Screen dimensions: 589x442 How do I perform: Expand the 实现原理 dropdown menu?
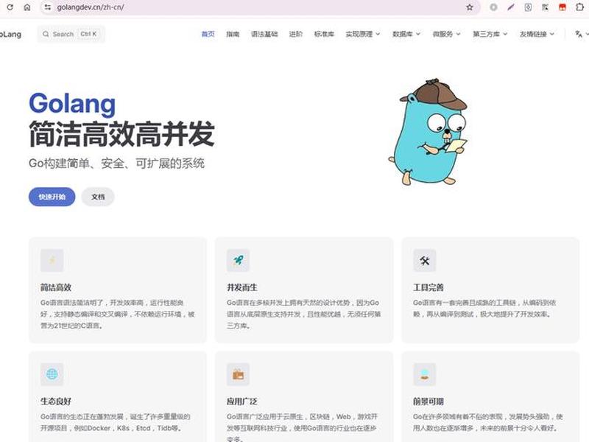point(363,34)
